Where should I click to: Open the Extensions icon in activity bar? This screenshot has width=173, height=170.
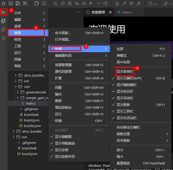[x=4, y=30]
